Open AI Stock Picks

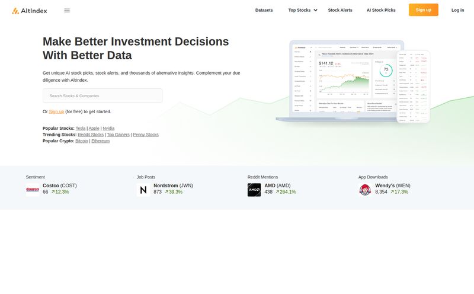pyautogui.click(x=381, y=10)
